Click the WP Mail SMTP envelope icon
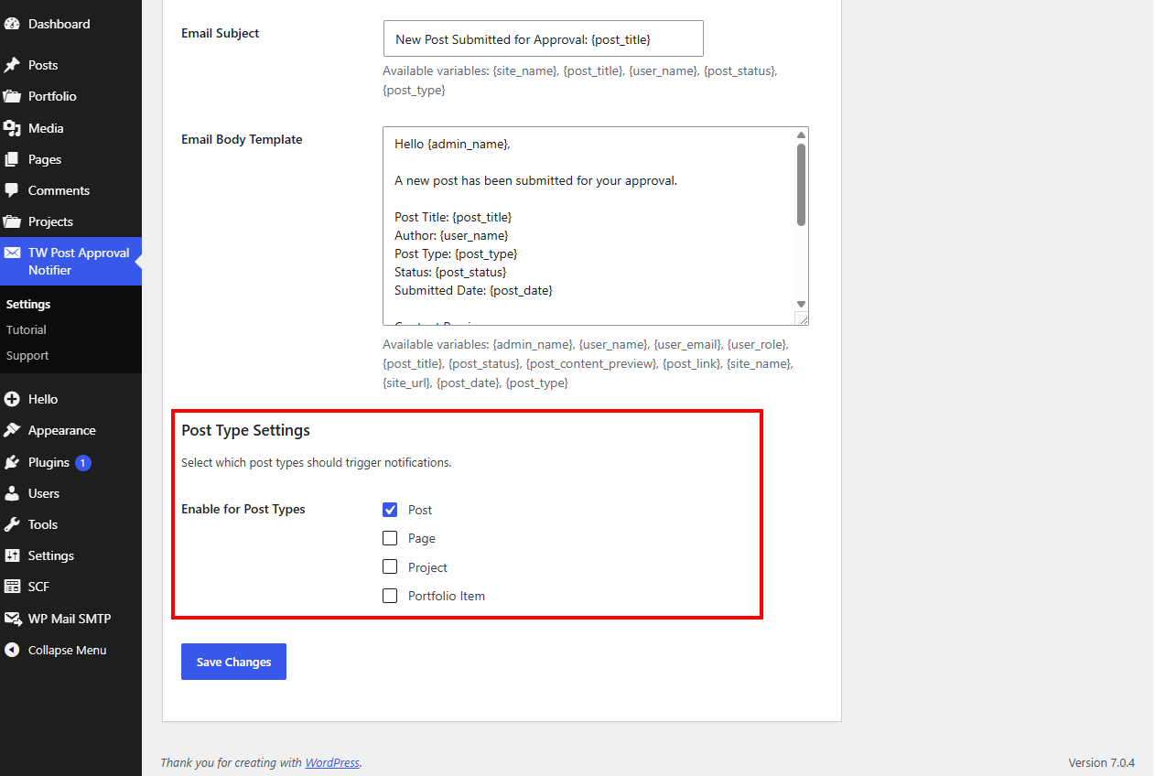 click(x=12, y=619)
